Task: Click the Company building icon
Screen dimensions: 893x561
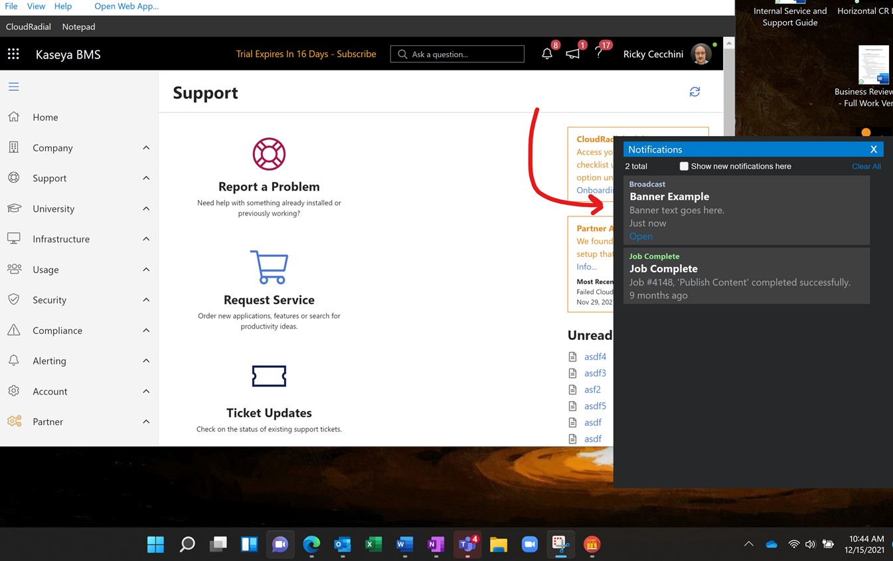Action: 13,147
